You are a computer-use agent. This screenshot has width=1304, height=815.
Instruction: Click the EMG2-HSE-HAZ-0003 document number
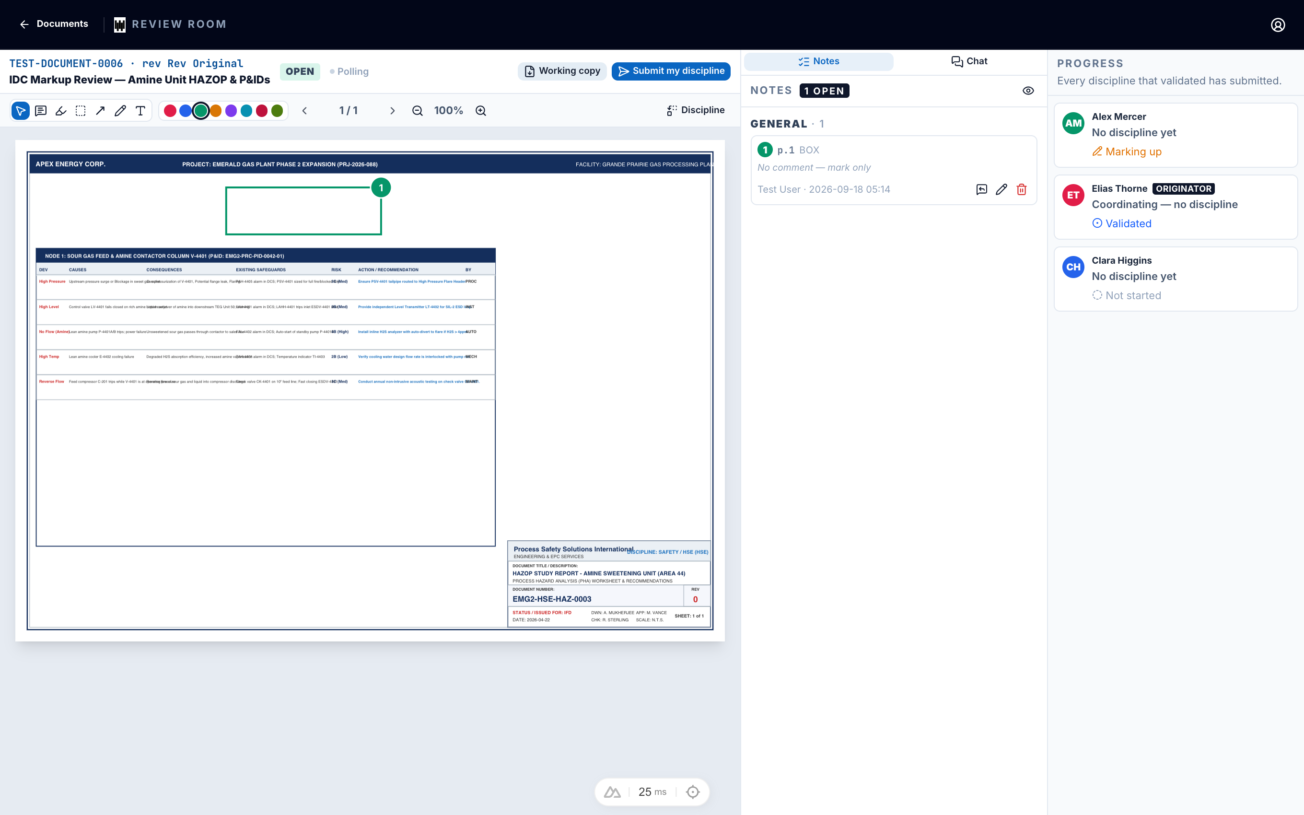[x=552, y=599]
